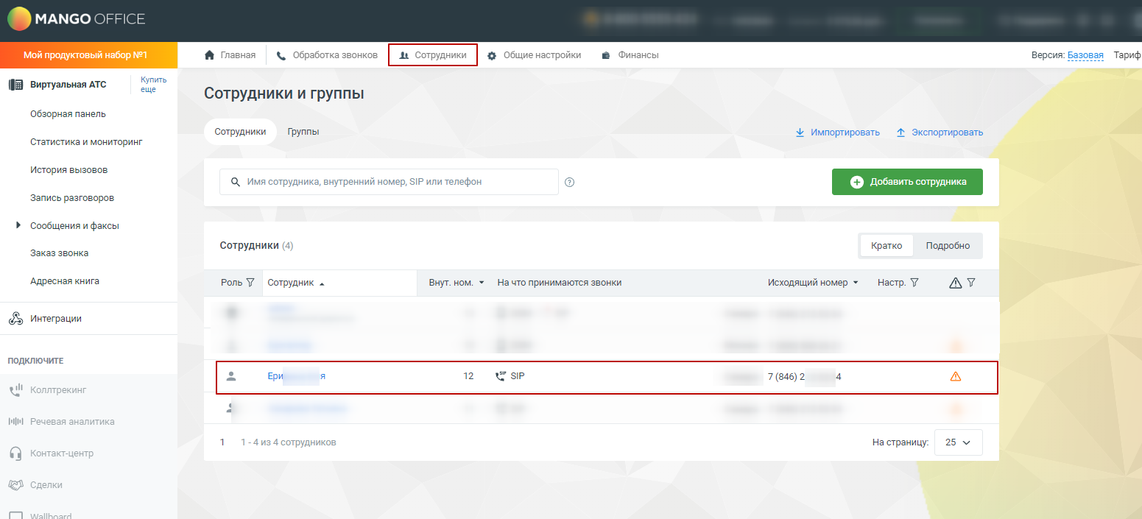Image resolution: width=1142 pixels, height=519 pixels.
Task: Click the employee search field
Action: click(389, 182)
